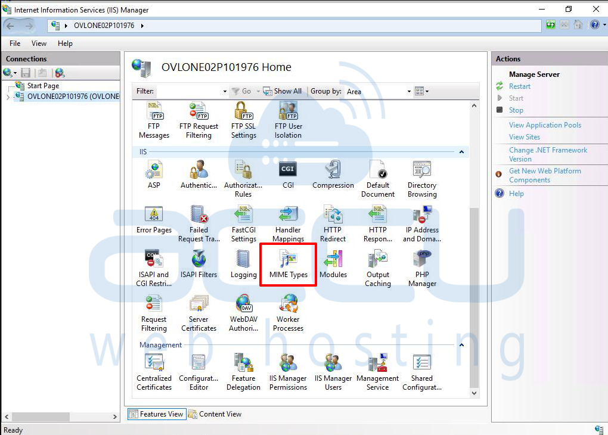Click the Restart server action
Screen dimensions: 608x435
click(519, 86)
